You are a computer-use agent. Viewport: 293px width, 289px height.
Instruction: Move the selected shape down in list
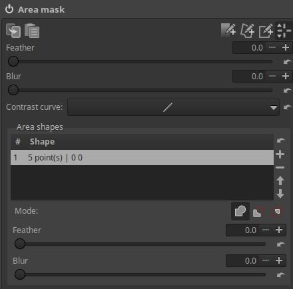[x=280, y=194]
